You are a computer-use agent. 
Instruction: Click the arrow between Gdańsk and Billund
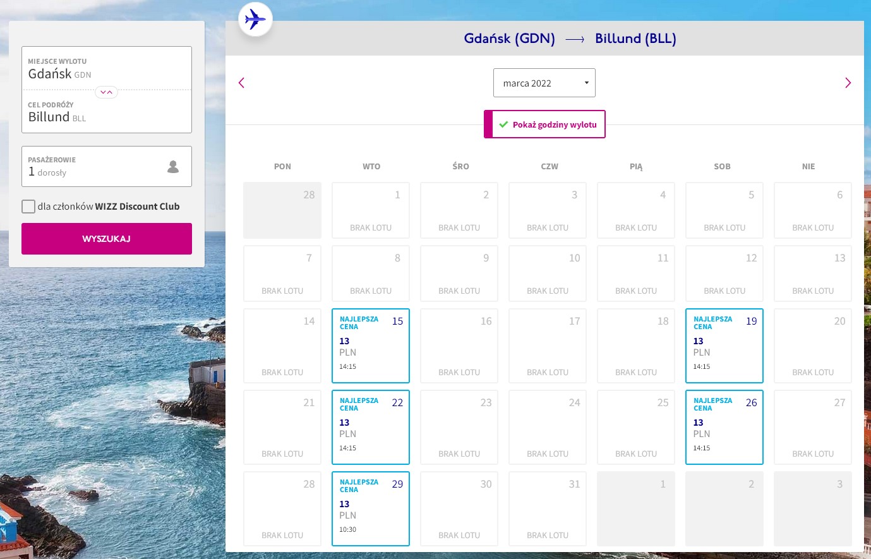tap(575, 39)
